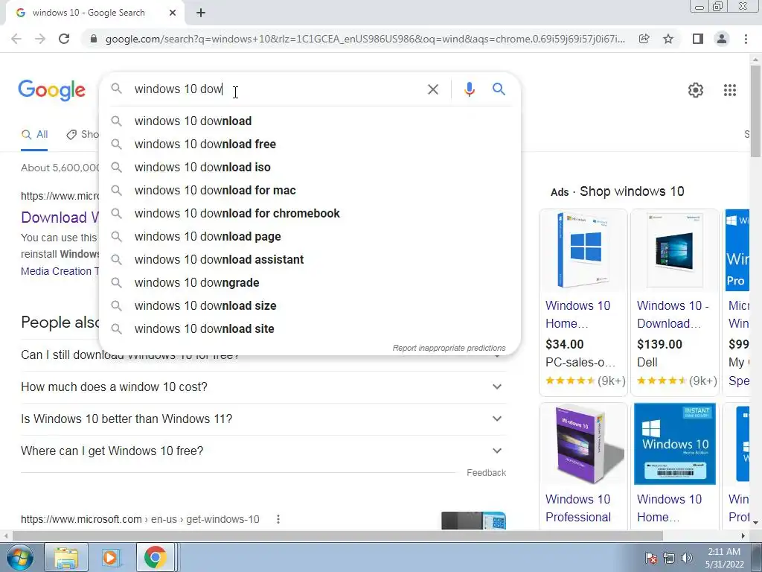Click the Feedback link under People also ask
This screenshot has width=762, height=572.
(486, 473)
